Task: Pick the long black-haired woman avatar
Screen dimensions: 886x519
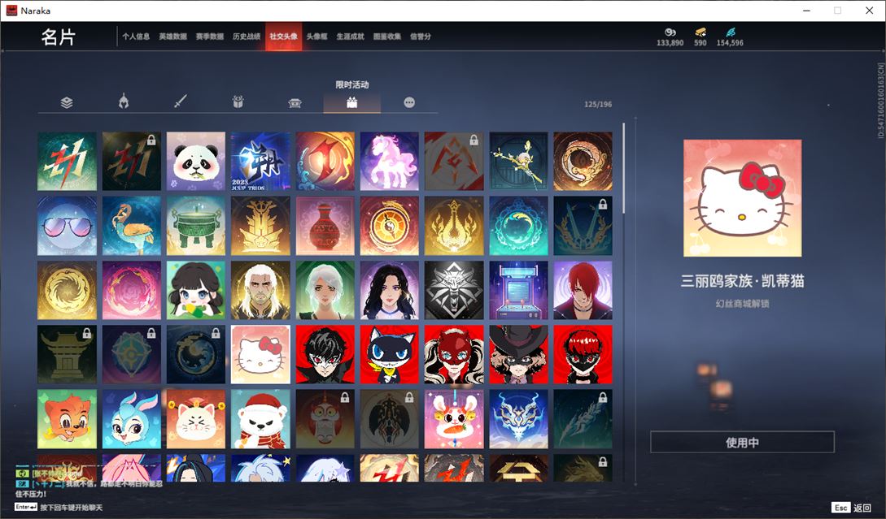Action: [390, 290]
